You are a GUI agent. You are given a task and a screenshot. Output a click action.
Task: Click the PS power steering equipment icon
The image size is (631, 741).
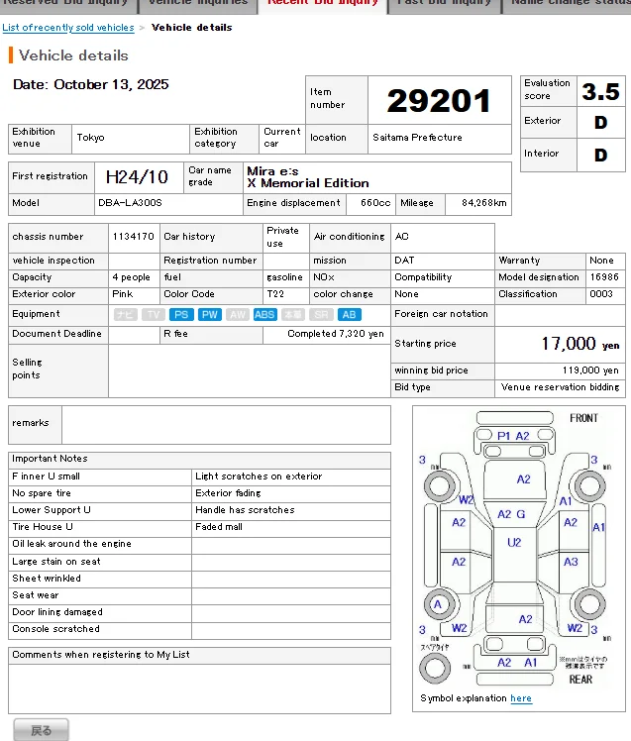181,314
